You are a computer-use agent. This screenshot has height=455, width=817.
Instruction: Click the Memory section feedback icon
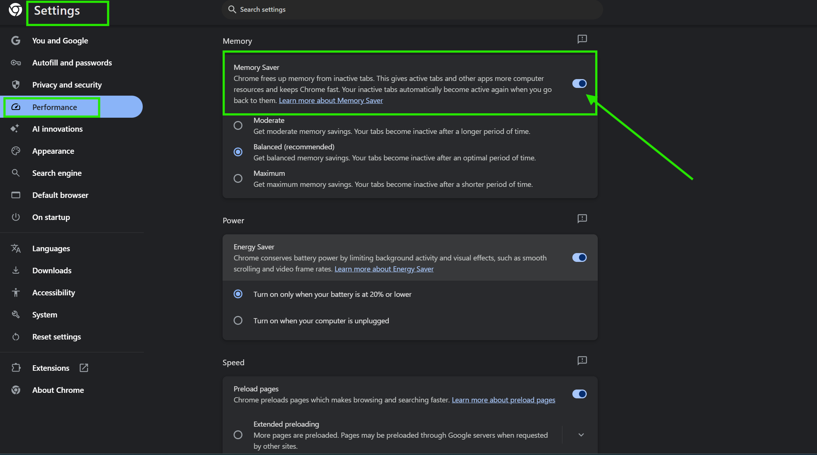point(582,39)
